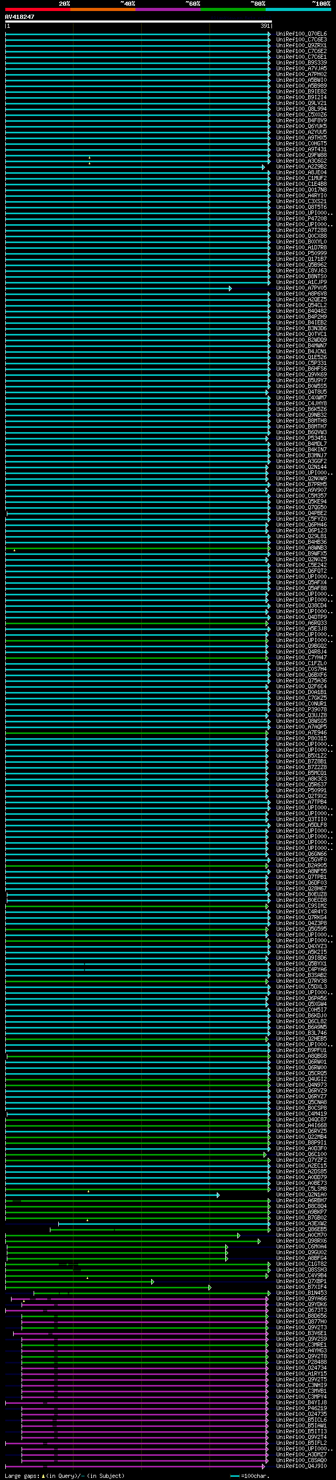336x1480 pixels.
Task: Select hit label UniRef100_C9SIM2
Action: (301, 906)
